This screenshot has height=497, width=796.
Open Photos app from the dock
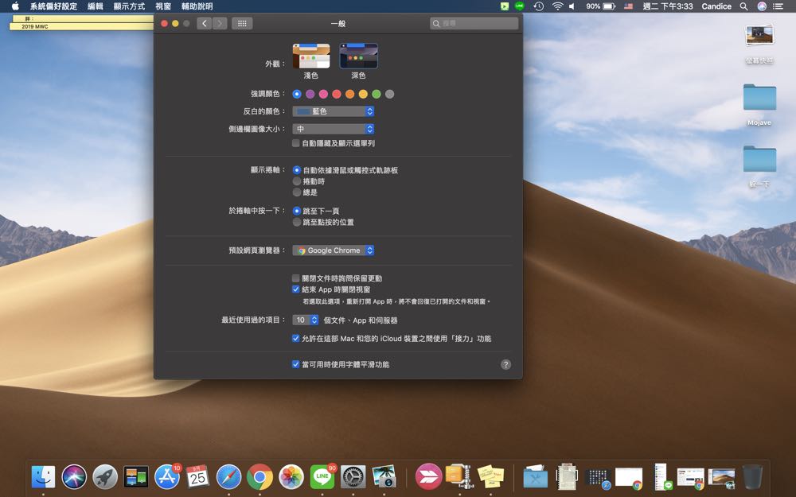(x=291, y=476)
